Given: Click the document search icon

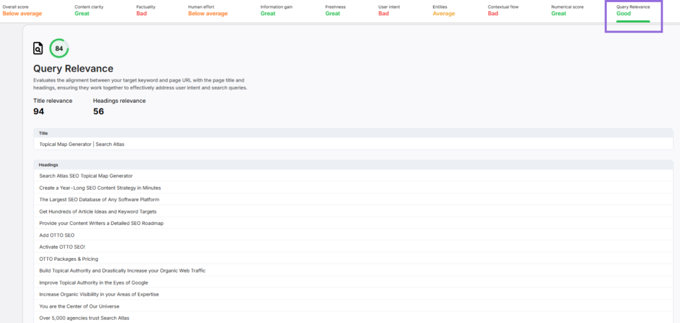Looking at the screenshot, I should 38,48.
